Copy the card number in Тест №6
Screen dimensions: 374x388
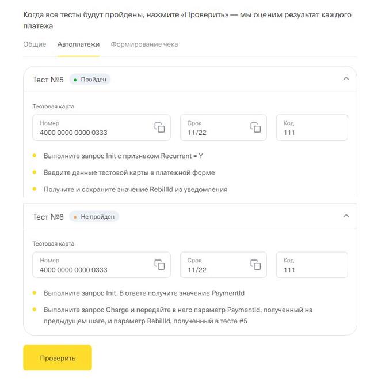(159, 265)
